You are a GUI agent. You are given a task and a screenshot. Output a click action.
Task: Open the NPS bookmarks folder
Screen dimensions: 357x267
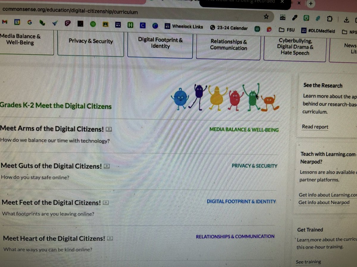(x=349, y=32)
